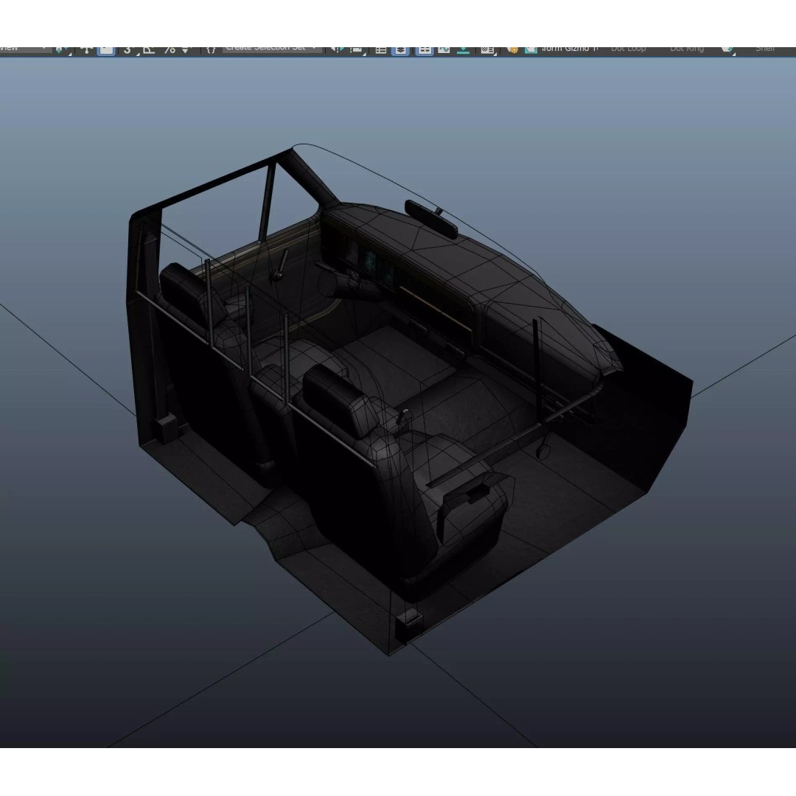
Task: Click the Dot Loop button
Action: [x=628, y=49]
